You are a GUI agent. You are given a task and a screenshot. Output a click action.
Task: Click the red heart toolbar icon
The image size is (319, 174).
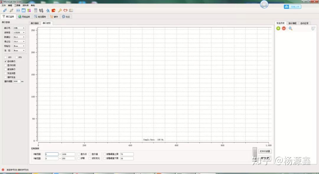(x=65, y=10)
